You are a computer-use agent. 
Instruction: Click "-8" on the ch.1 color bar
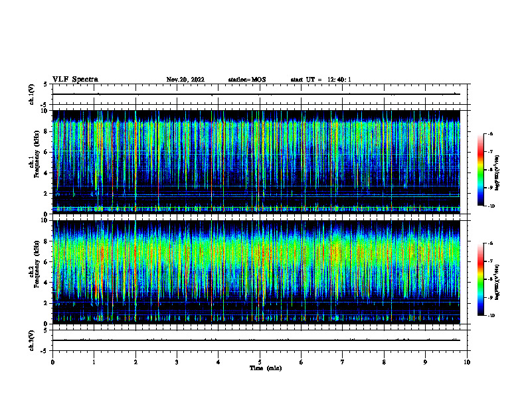[490, 170]
